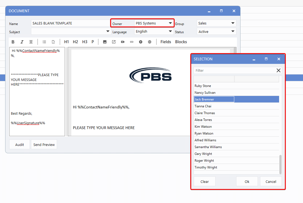Click the insert image icon

105,42
